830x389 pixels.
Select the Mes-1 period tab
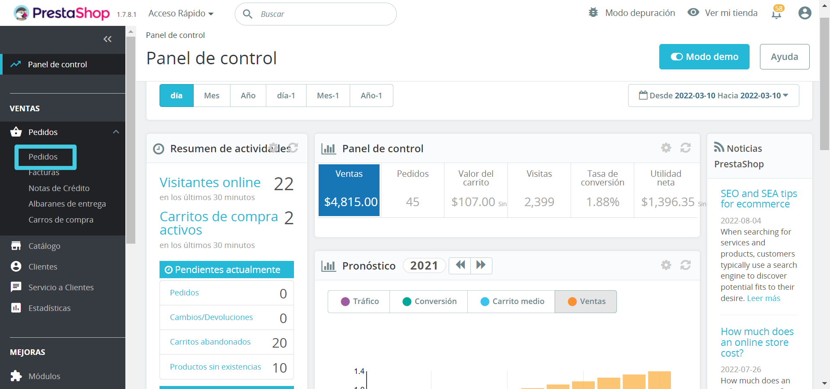point(328,95)
